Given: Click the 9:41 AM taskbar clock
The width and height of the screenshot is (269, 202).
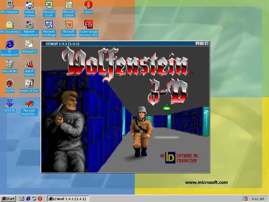Looking at the screenshot, I should pos(258,199).
